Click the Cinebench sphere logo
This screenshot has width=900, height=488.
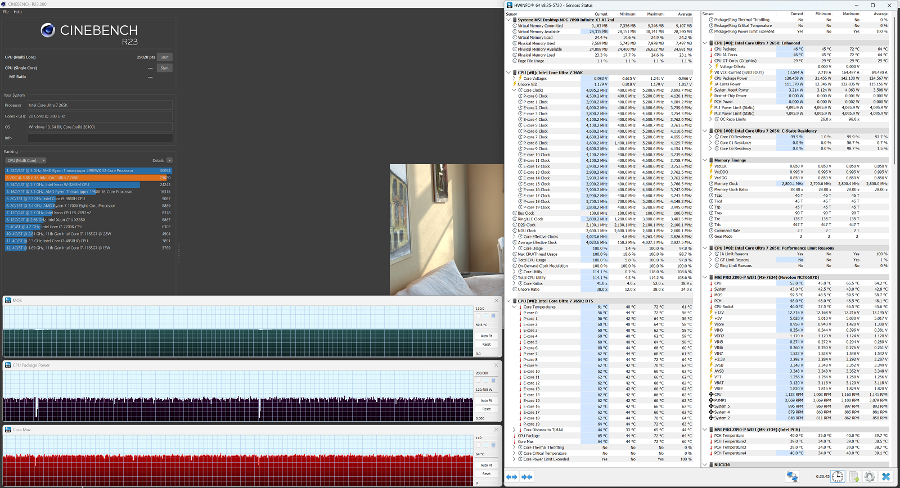tap(48, 30)
